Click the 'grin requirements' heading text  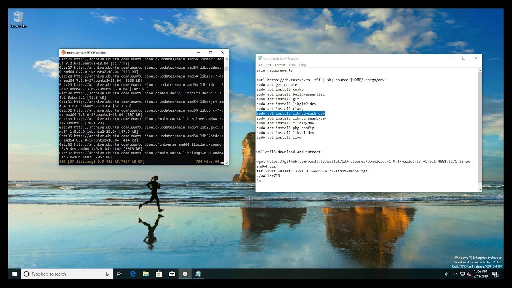tap(274, 70)
